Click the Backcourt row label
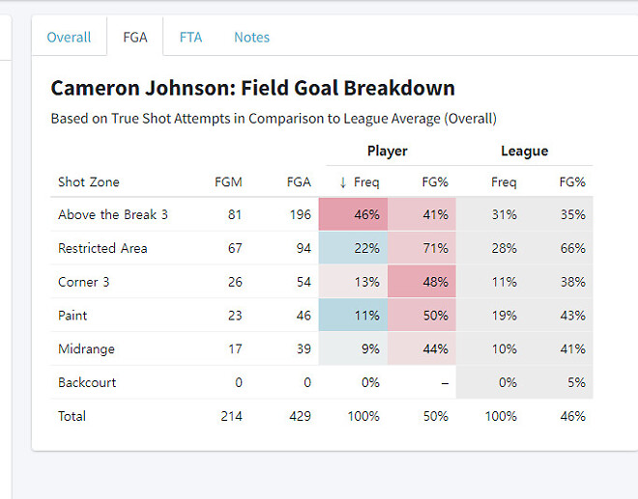This screenshot has width=638, height=499. 87,382
